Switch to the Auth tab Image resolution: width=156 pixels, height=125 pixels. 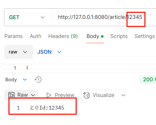pyautogui.click(x=36, y=36)
